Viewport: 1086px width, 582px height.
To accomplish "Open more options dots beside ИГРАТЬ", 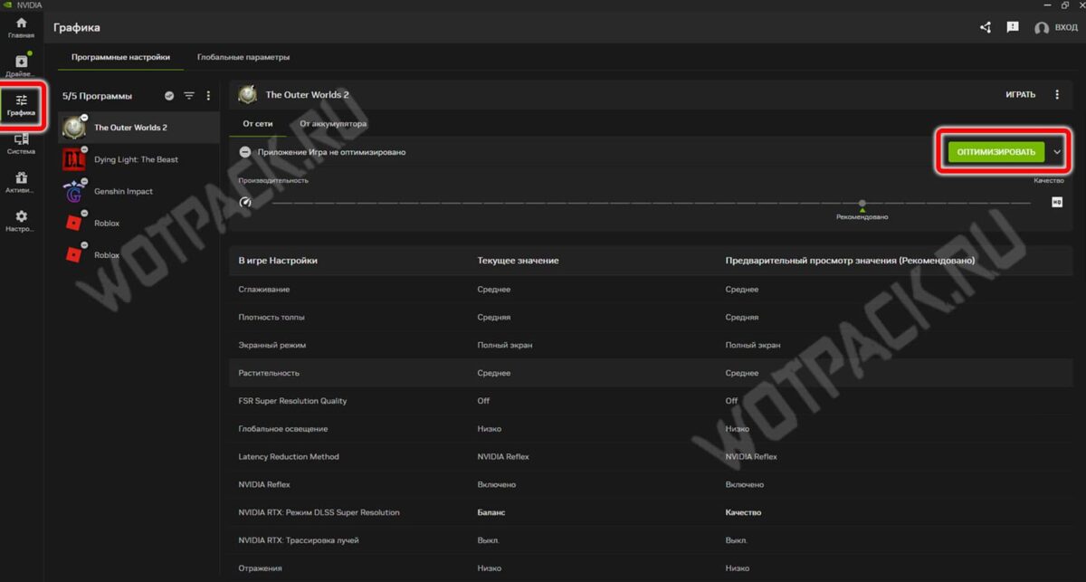I will (1057, 95).
